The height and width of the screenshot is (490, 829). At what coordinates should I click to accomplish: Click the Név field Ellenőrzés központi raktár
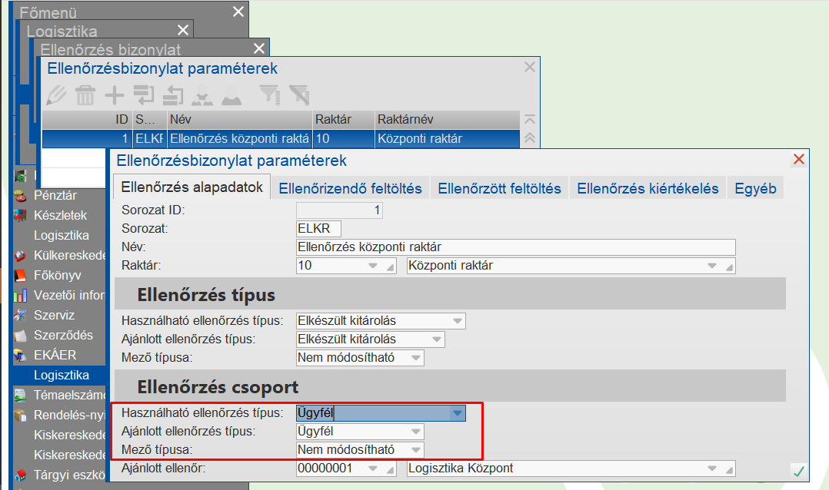point(515,247)
